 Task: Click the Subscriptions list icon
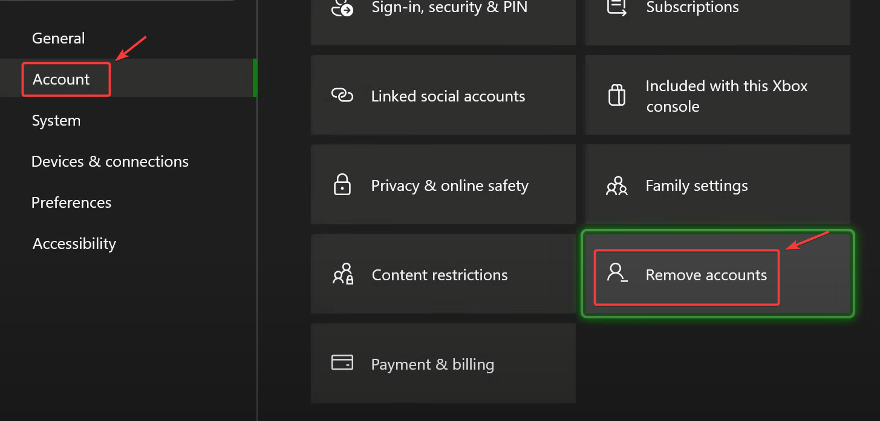click(x=616, y=7)
